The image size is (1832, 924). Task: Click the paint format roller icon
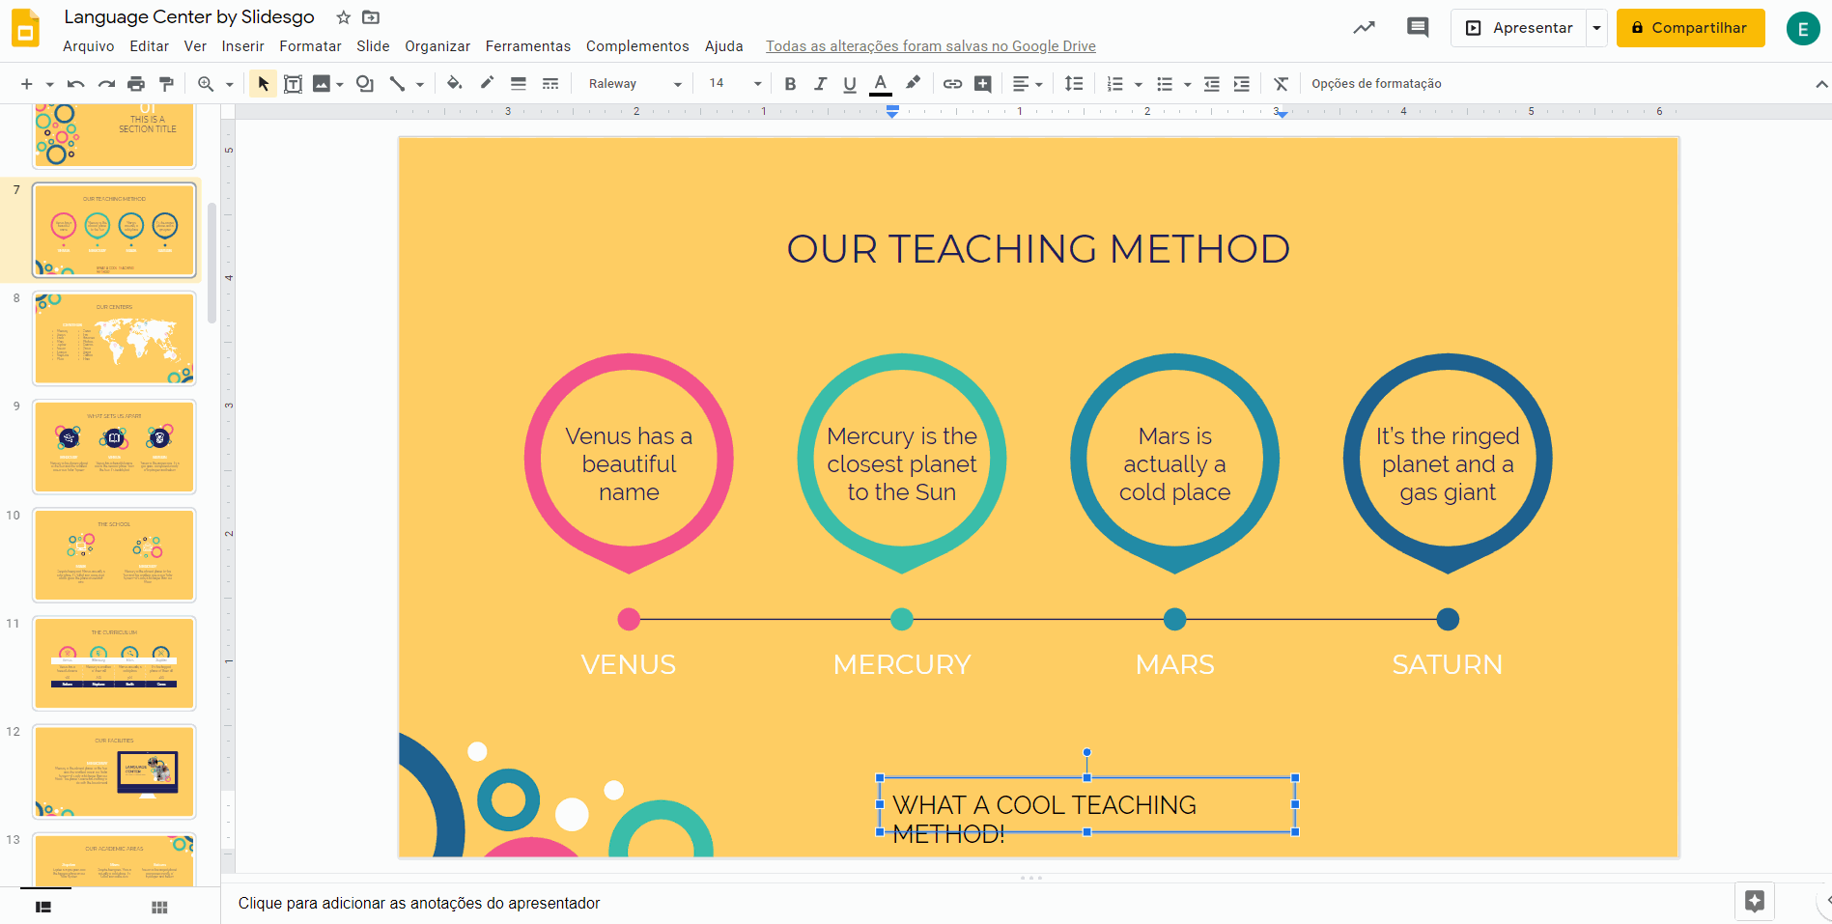[x=166, y=84]
